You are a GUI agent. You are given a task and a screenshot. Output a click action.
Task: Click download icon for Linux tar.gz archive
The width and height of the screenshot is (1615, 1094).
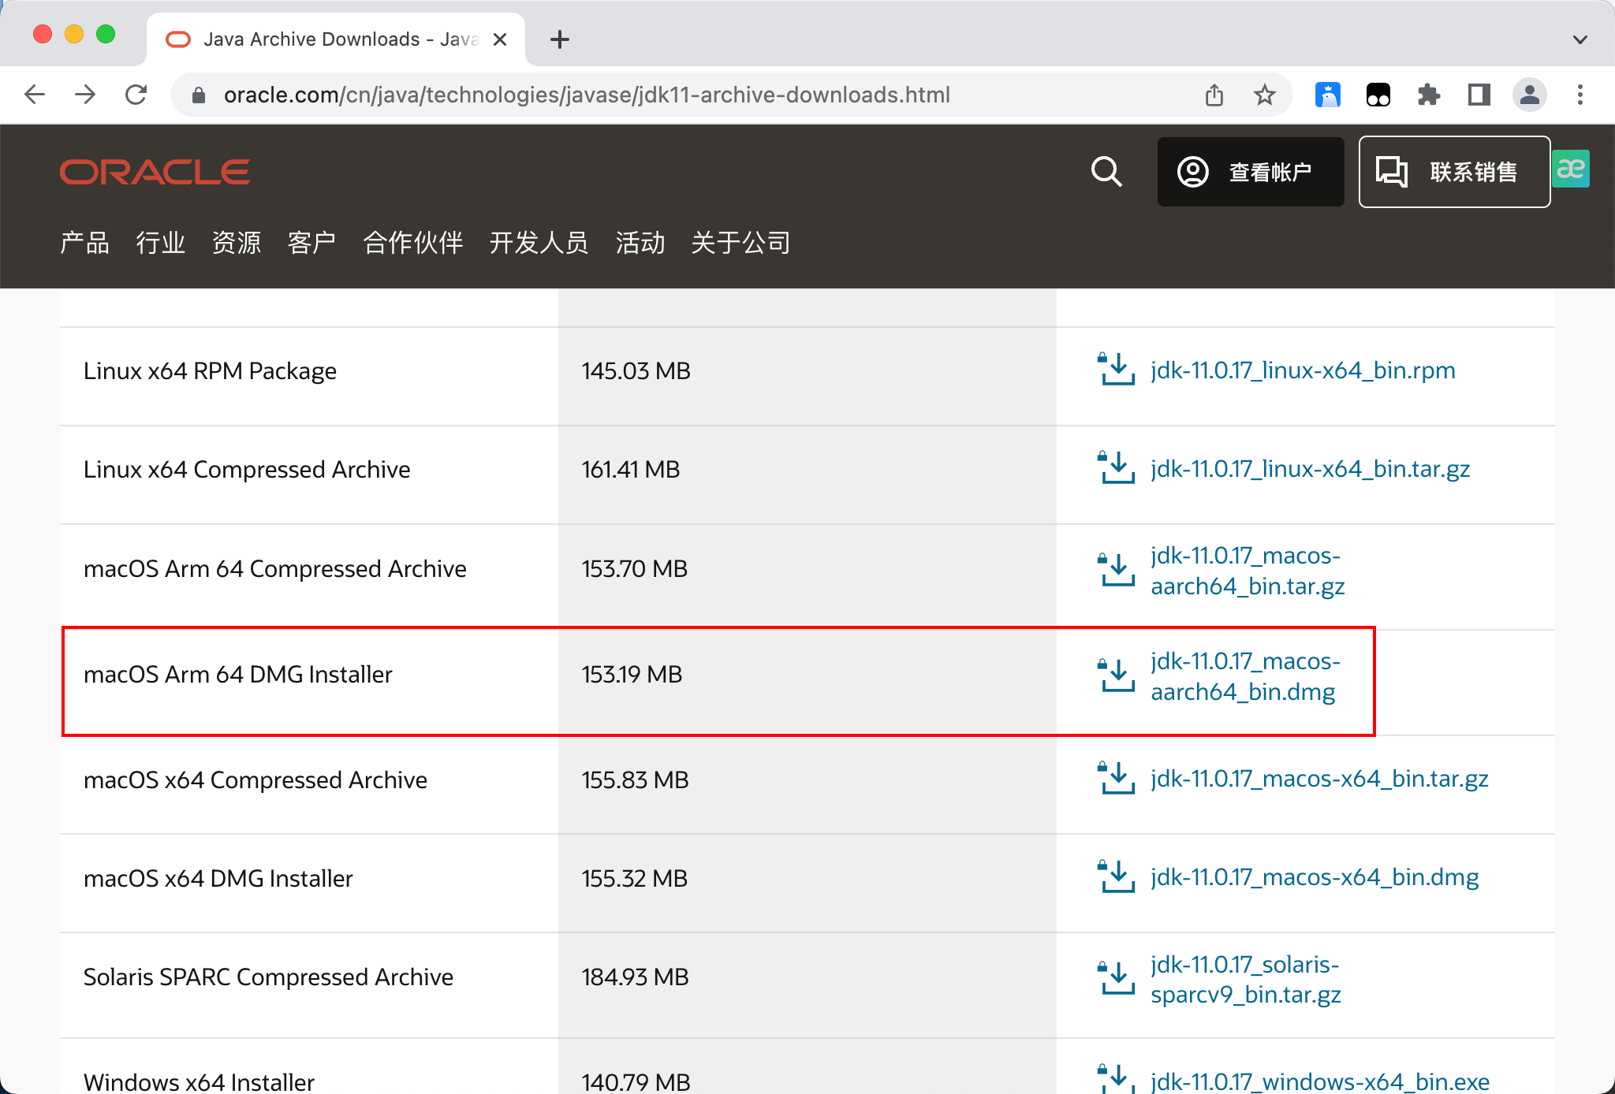tap(1117, 467)
